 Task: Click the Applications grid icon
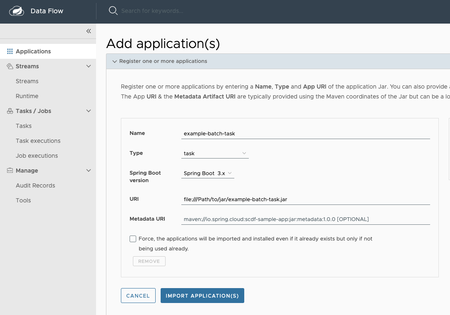10,51
